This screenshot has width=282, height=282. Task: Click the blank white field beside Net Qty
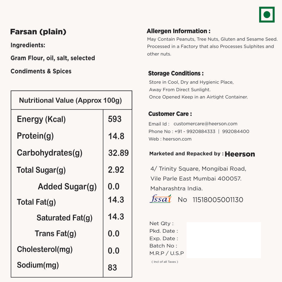coord(224,240)
